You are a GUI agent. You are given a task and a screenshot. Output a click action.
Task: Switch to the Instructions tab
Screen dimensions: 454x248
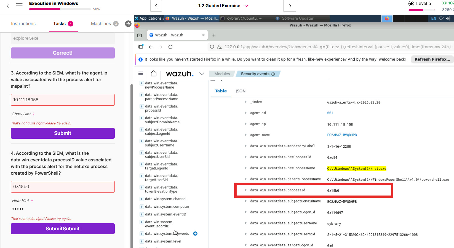click(x=23, y=24)
